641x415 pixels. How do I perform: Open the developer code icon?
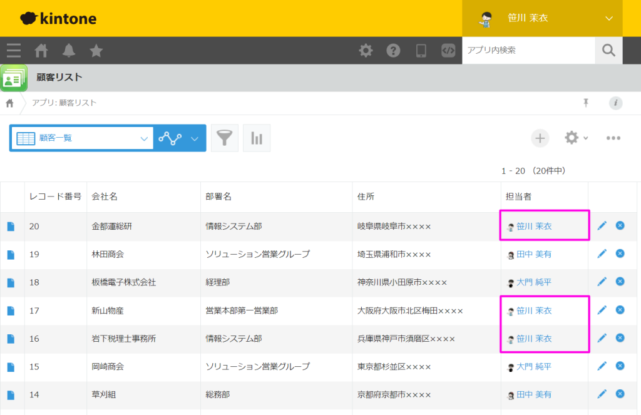click(448, 50)
